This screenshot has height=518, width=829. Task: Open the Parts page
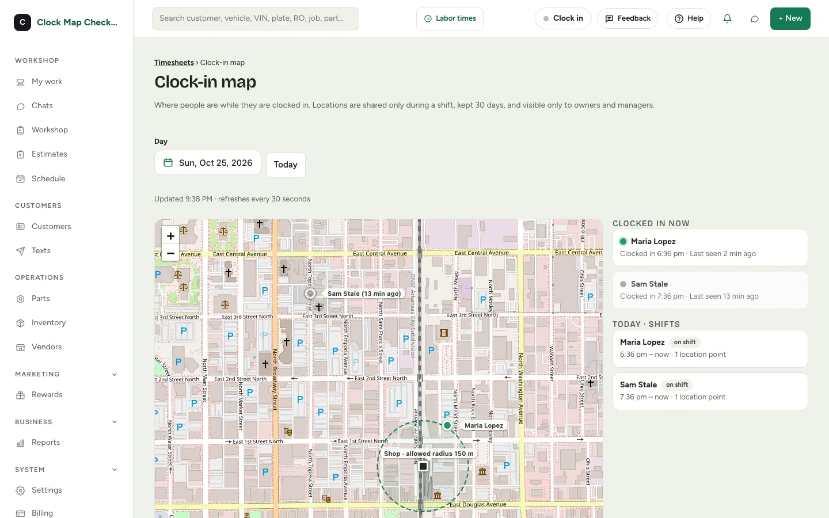tap(66, 299)
